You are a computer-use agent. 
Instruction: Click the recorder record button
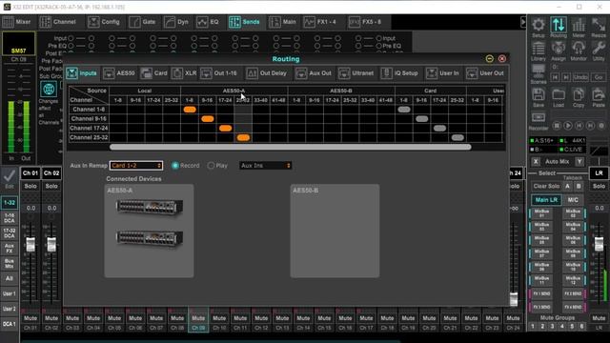(601, 126)
